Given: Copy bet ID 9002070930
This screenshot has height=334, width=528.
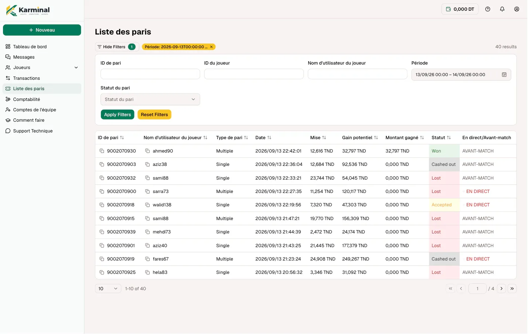Looking at the screenshot, I should (x=102, y=151).
